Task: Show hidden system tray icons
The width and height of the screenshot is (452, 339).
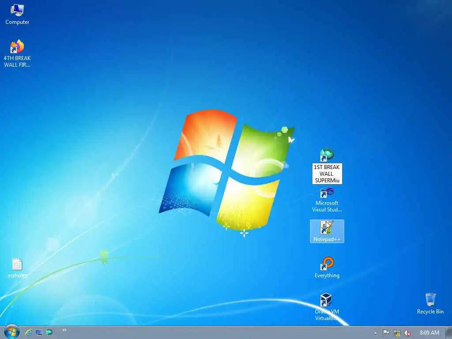Action: tap(375, 333)
